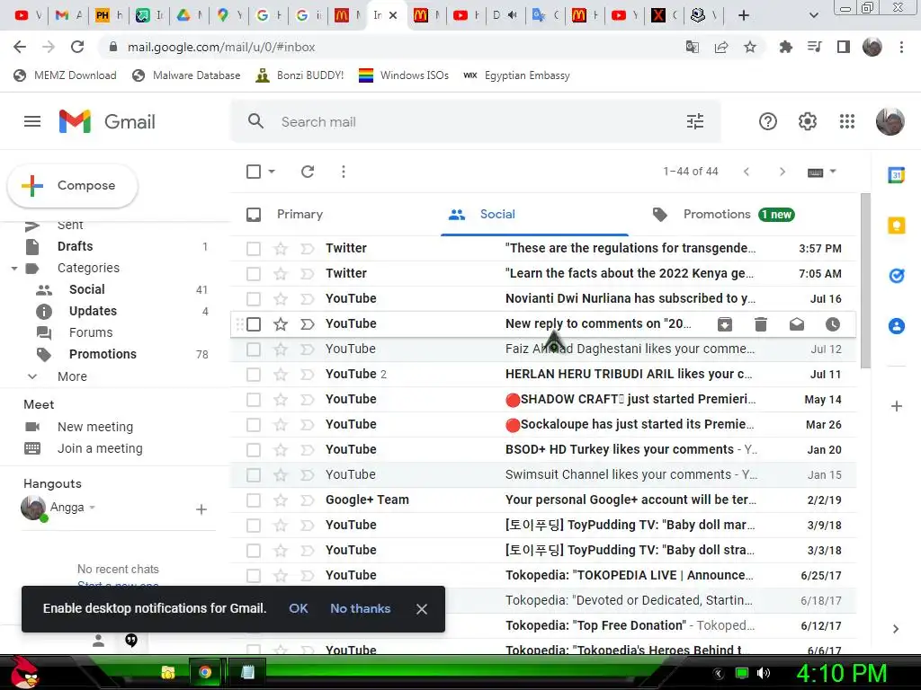The height and width of the screenshot is (690, 921).
Task: Open the Settings gear icon
Action: tap(808, 121)
